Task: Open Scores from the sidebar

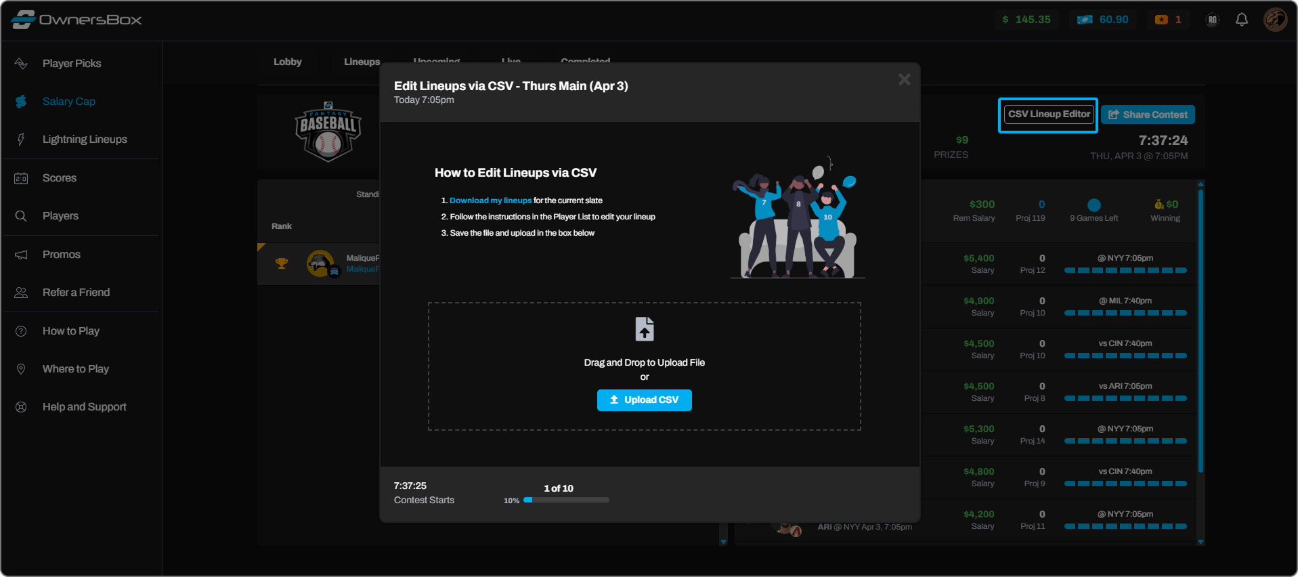Action: coord(59,178)
